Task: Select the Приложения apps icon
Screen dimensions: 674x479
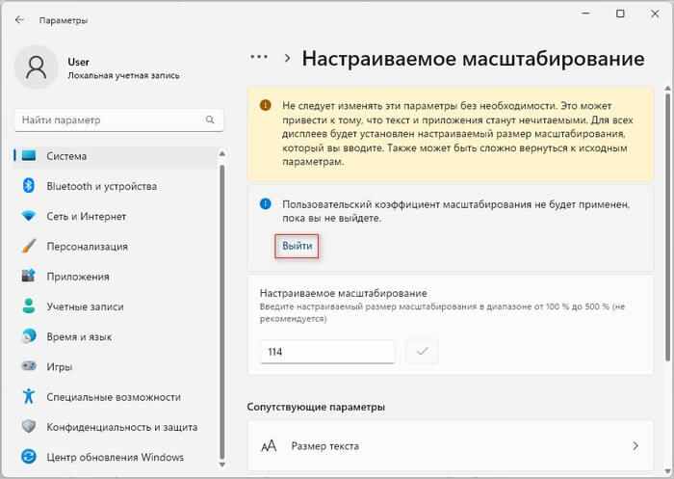Action: [x=29, y=276]
